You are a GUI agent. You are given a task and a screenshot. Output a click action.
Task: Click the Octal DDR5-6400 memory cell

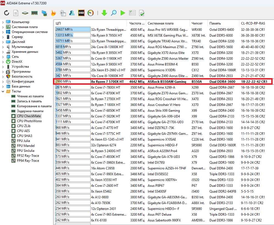pyautogui.click(x=222, y=30)
